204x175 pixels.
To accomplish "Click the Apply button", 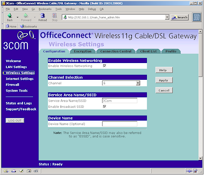I will (164, 80).
